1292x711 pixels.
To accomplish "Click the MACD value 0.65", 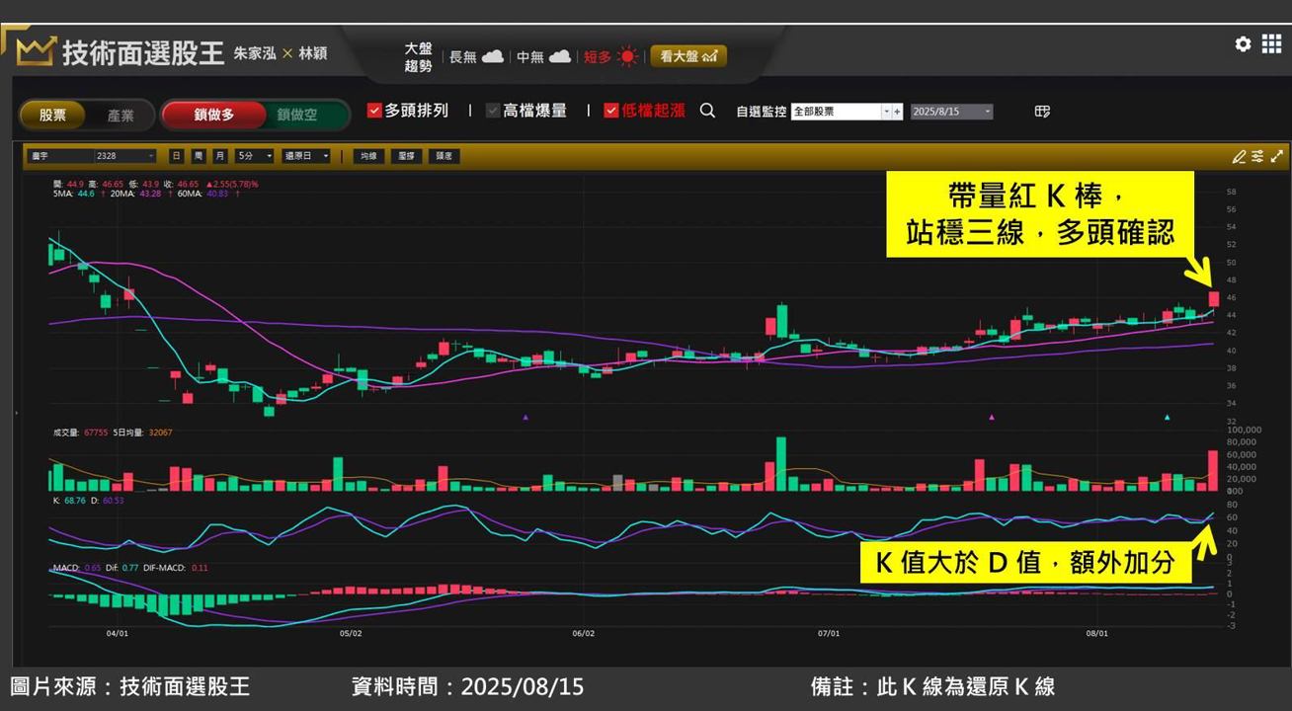I will coord(93,568).
